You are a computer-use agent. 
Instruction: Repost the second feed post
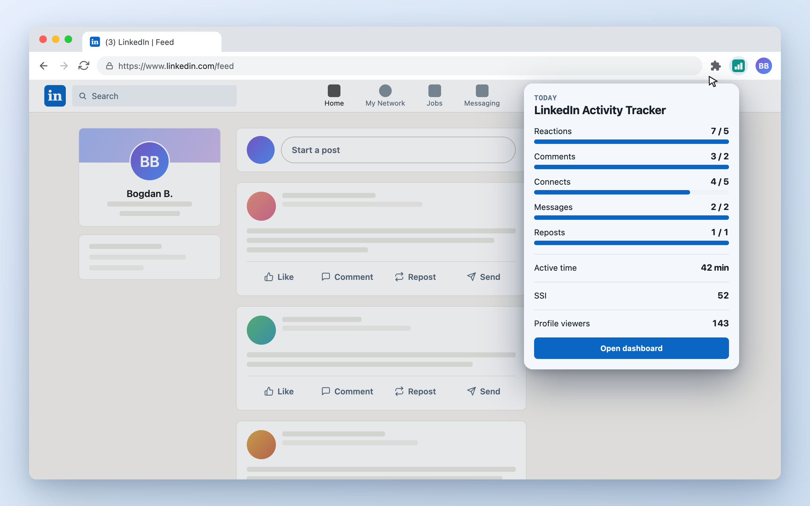(415, 392)
